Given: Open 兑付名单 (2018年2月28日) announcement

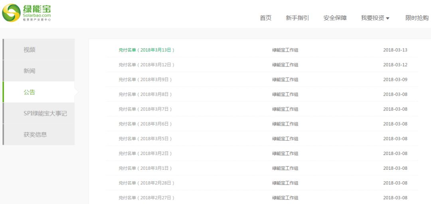Looking at the screenshot, I should coord(146,183).
